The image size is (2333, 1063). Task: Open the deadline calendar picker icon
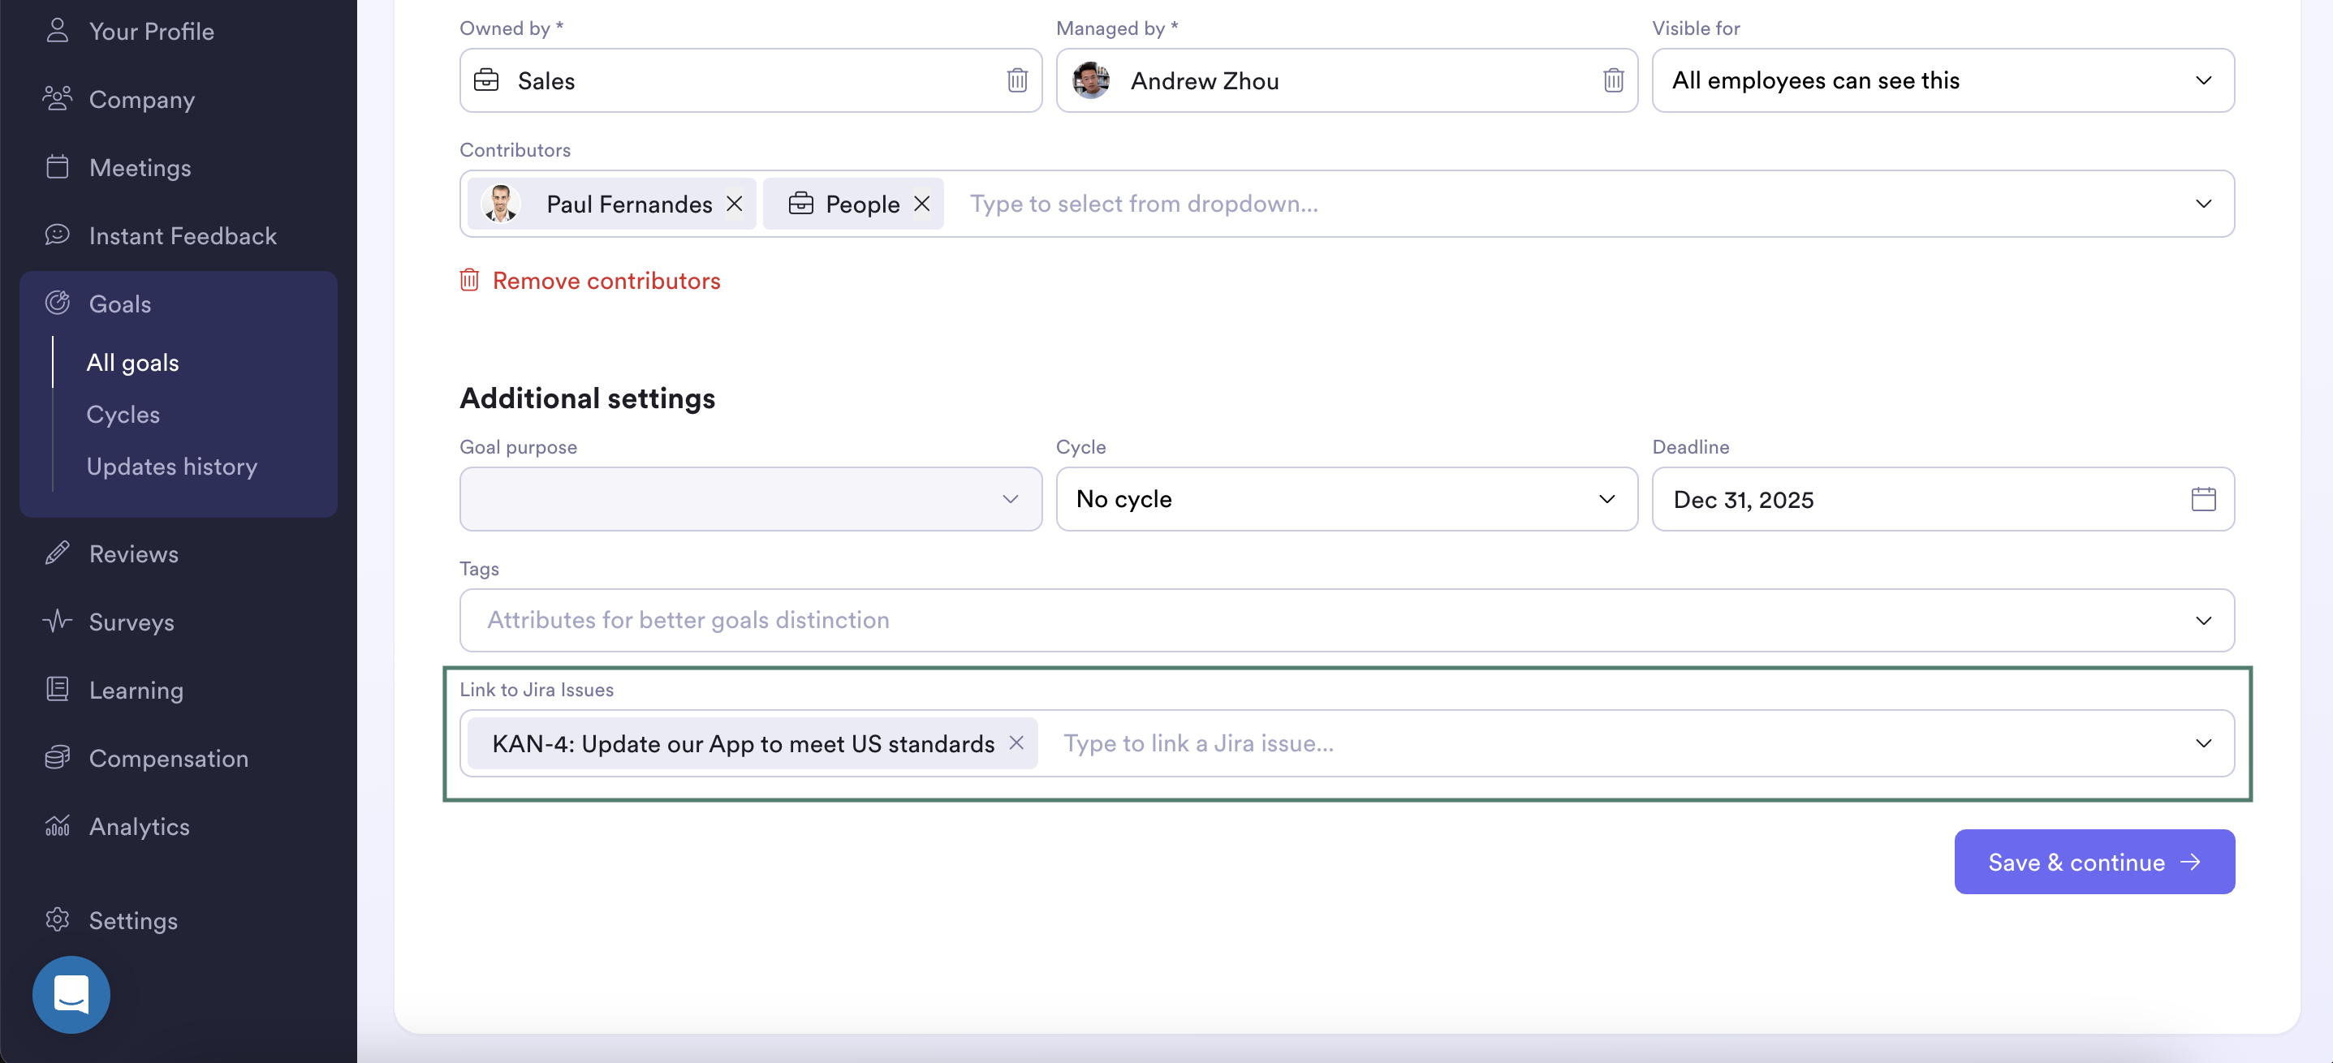coord(2205,498)
